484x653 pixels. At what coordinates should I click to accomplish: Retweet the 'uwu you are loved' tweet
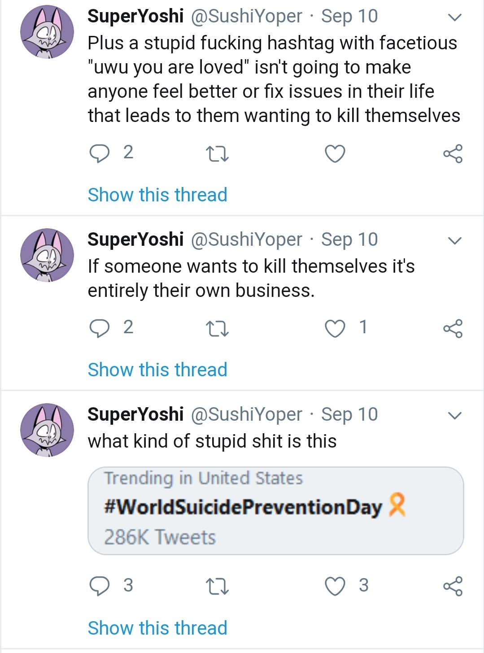click(x=217, y=154)
